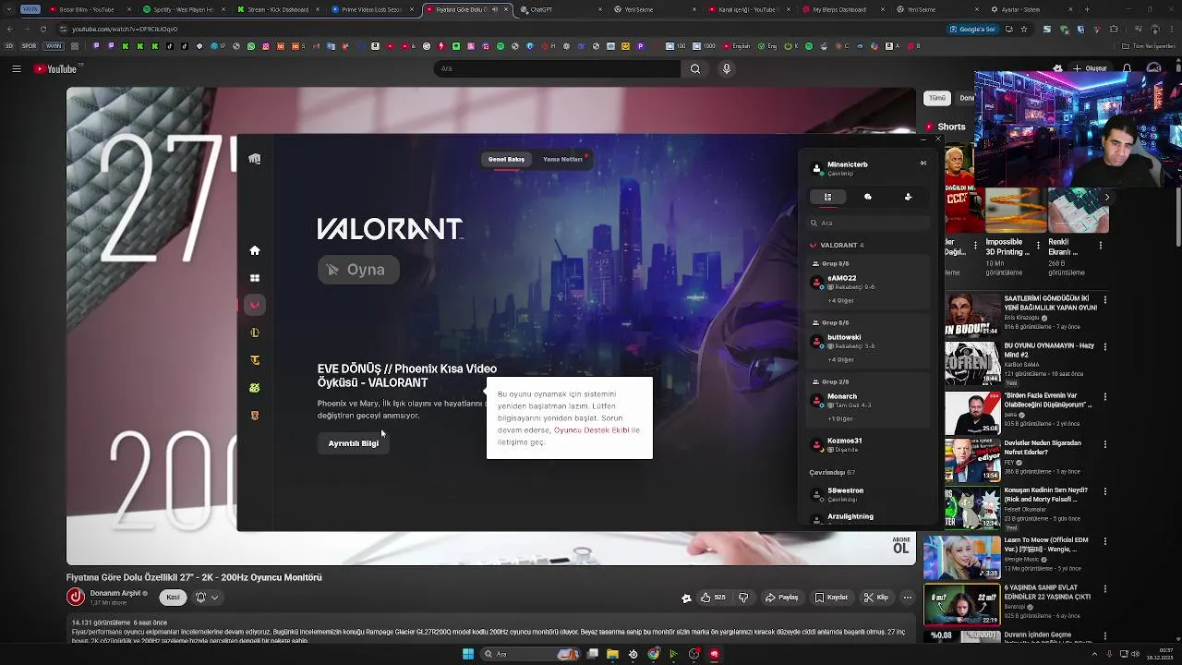Open the add friend icon
1182x665 pixels.
pyautogui.click(x=908, y=197)
